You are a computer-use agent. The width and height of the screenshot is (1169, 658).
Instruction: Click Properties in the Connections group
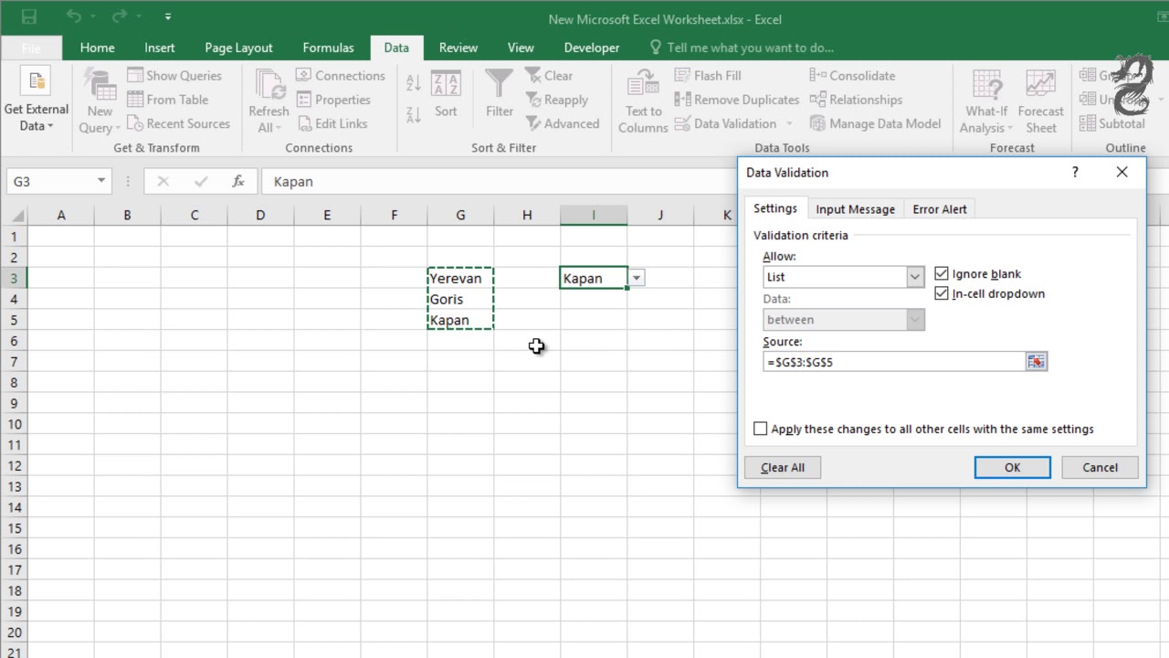click(333, 100)
